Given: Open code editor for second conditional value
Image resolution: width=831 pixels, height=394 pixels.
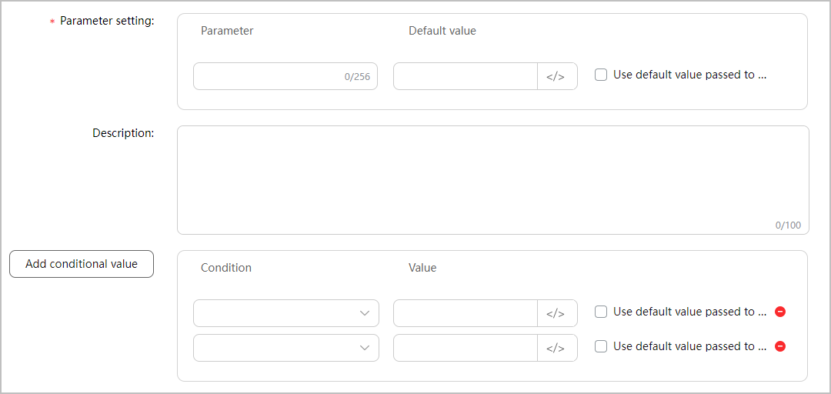Looking at the screenshot, I should pyautogui.click(x=558, y=348).
